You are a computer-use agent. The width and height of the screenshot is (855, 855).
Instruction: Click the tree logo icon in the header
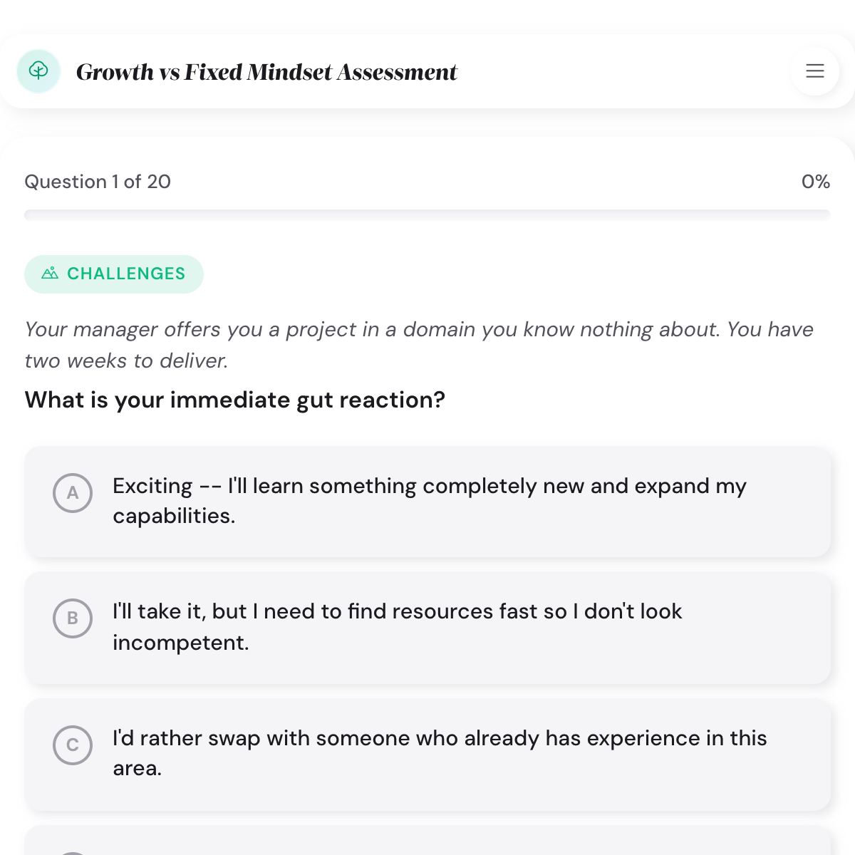pos(38,71)
